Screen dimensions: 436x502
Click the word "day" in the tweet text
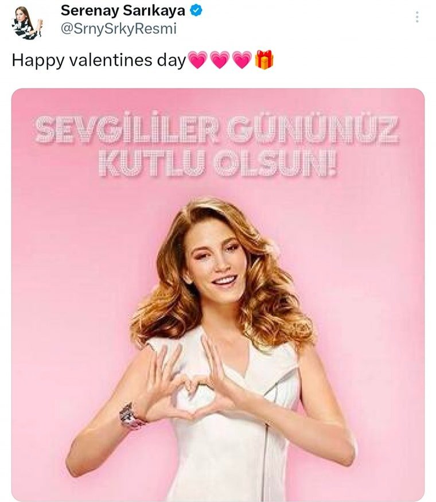pos(173,61)
